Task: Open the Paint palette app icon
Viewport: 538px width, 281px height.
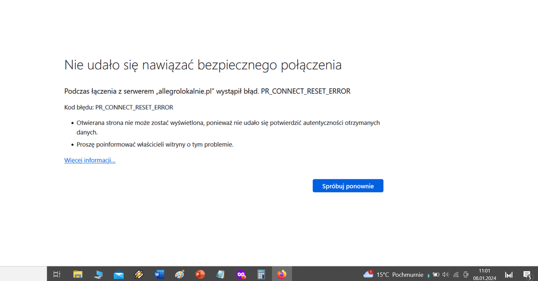Action: click(x=180, y=274)
